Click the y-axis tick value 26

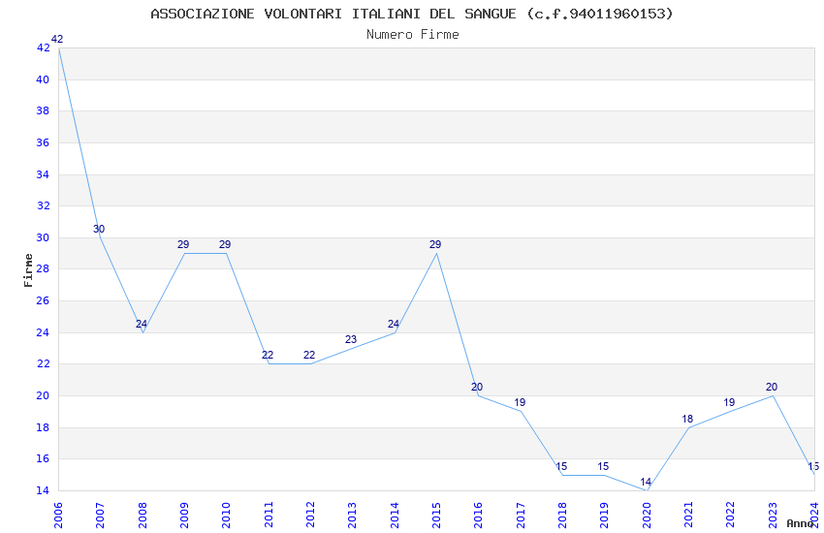point(43,300)
